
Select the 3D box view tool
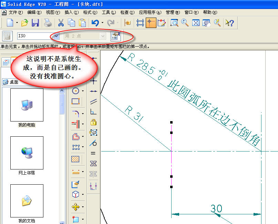pyautogui.click(x=76, y=194)
